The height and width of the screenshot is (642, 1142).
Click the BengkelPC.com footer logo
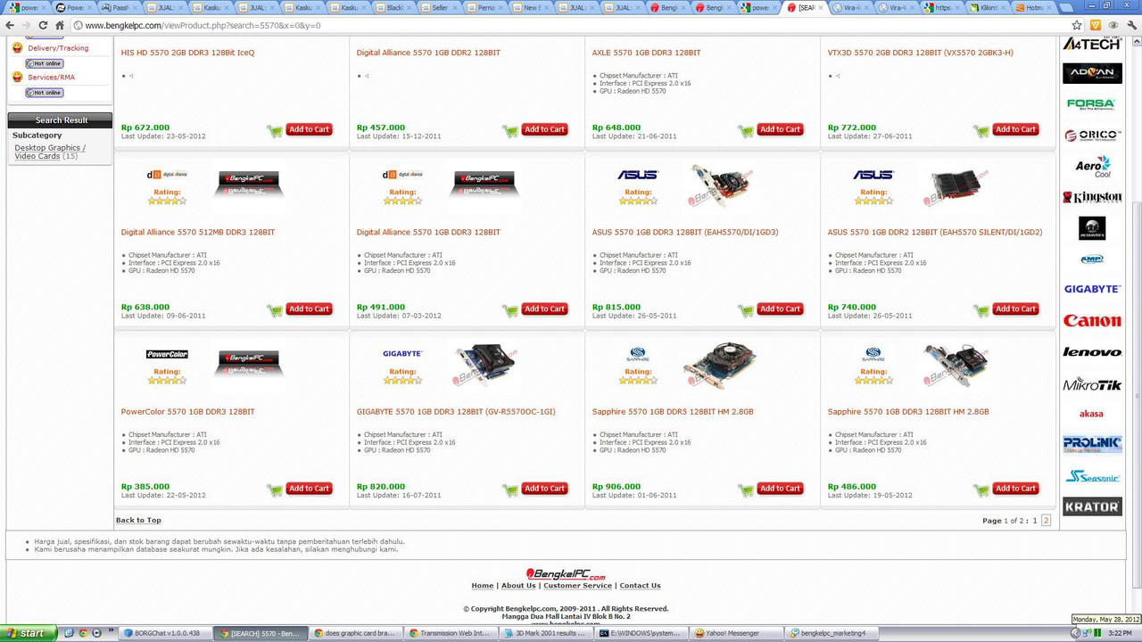click(566, 574)
